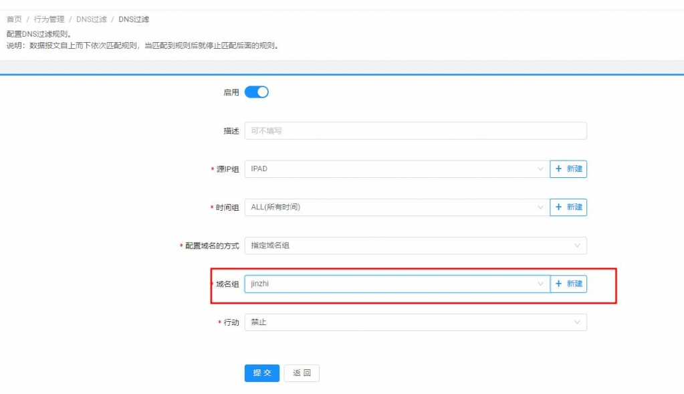Click the chevron arrow in 源IP组 field
The image size is (684, 394).
click(540, 169)
